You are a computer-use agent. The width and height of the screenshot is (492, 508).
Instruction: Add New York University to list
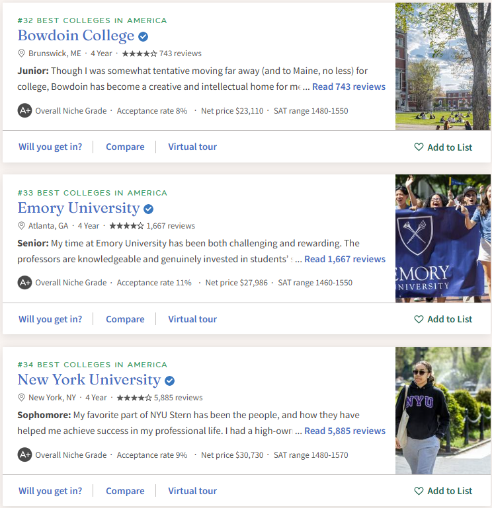point(443,491)
